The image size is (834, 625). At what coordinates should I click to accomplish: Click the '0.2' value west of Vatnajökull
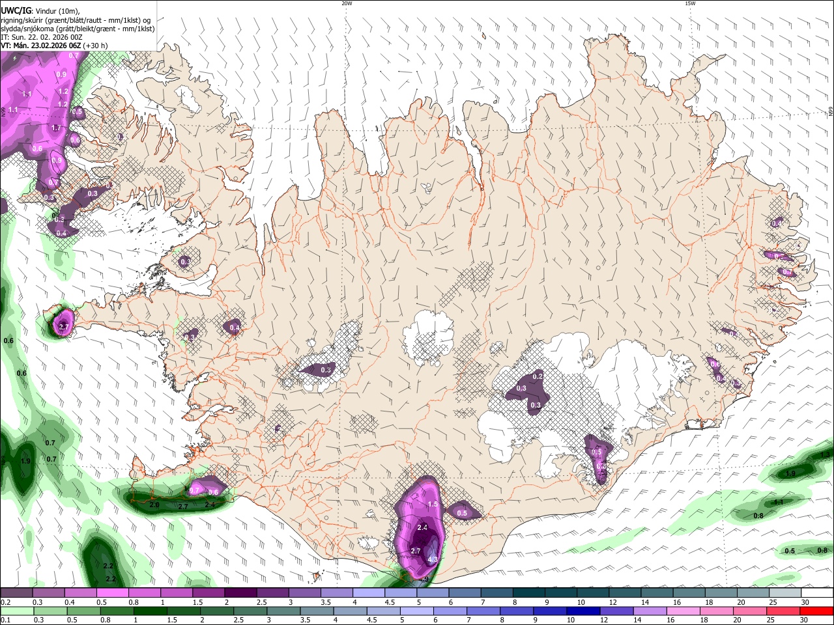point(538,376)
